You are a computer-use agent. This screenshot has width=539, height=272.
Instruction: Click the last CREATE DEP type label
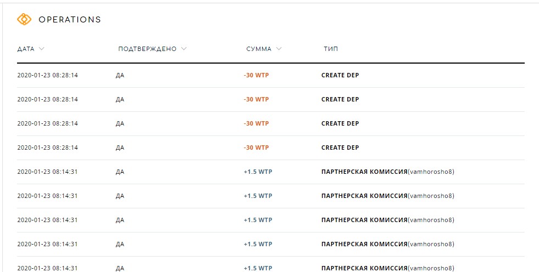(340, 148)
